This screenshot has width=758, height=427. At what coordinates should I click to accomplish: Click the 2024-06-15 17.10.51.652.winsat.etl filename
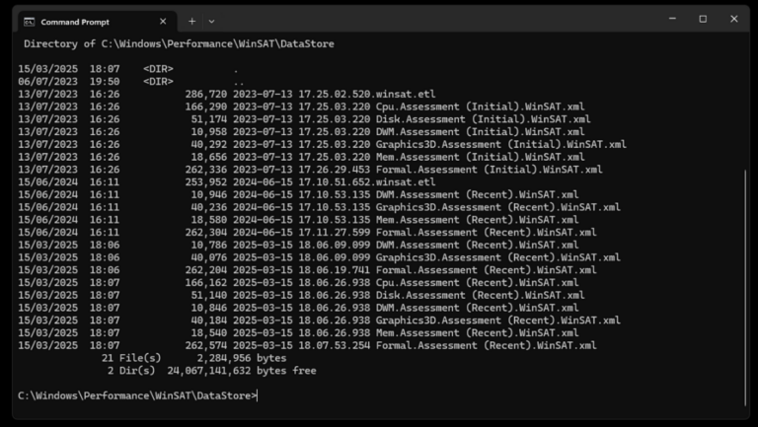click(x=334, y=181)
